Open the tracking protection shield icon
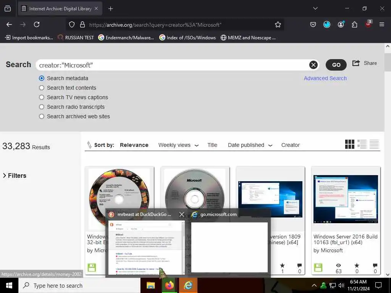Viewport: 391px width, 293px height. click(x=72, y=25)
